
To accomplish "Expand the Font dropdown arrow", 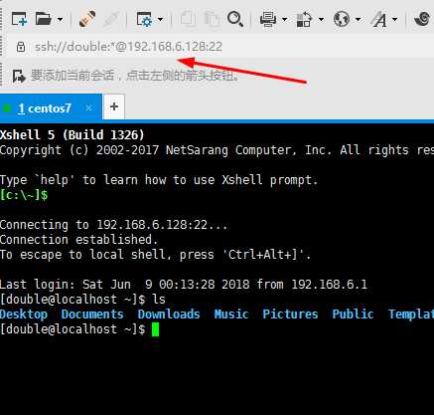I will [x=394, y=19].
